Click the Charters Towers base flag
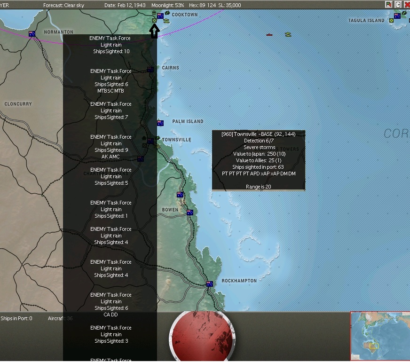Viewport: 410px width, 362px height. (141, 159)
